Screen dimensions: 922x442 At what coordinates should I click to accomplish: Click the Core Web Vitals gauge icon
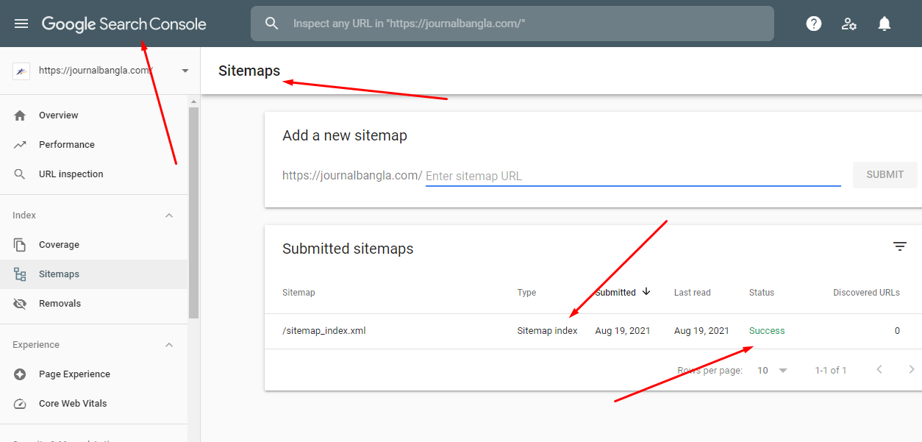click(x=19, y=403)
